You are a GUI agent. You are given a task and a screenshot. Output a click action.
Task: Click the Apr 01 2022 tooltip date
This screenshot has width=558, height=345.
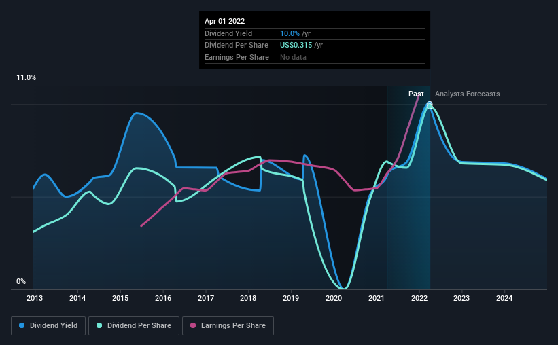point(224,21)
